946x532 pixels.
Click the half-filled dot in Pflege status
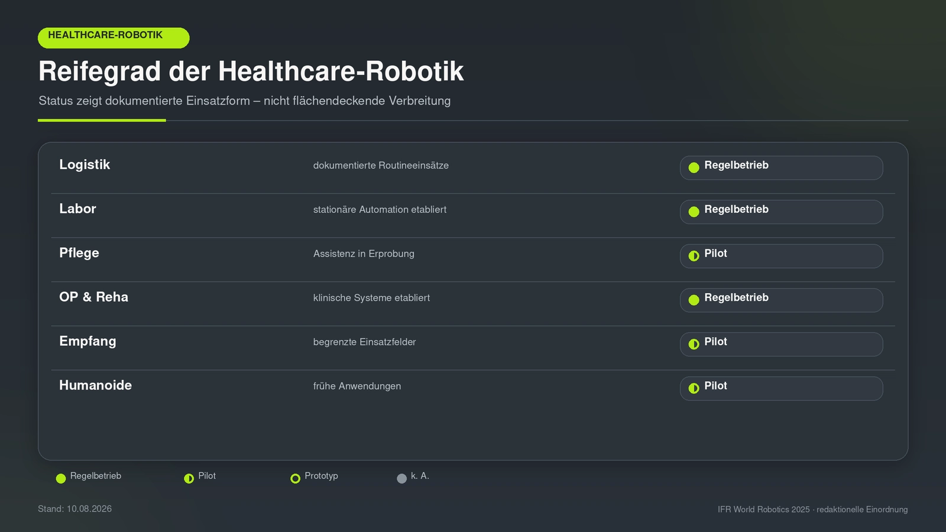(694, 256)
